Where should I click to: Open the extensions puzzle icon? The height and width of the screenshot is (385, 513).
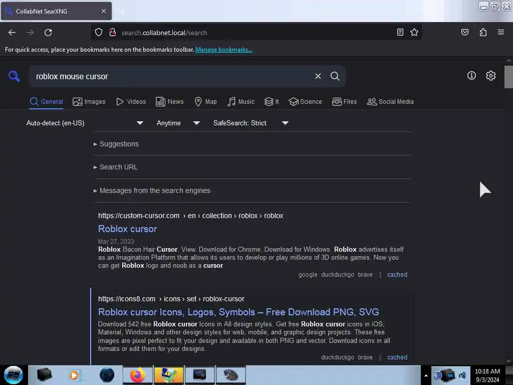pos(483,32)
